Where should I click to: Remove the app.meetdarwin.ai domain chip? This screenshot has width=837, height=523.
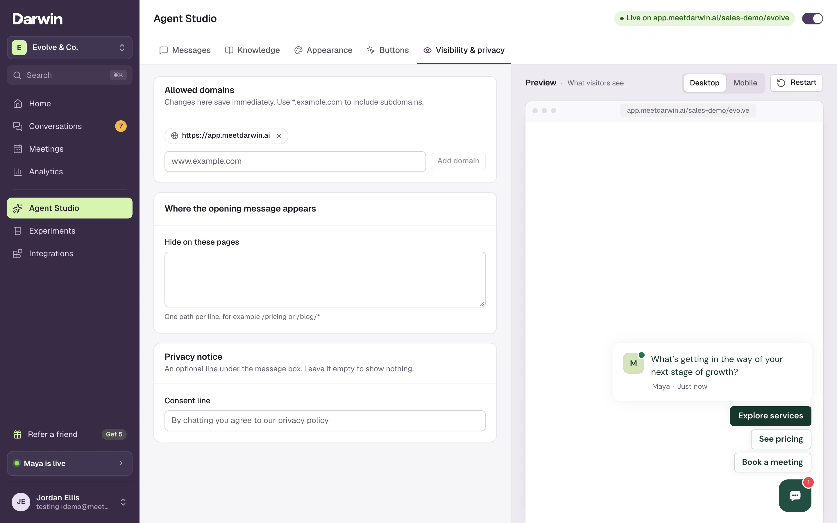pos(279,136)
